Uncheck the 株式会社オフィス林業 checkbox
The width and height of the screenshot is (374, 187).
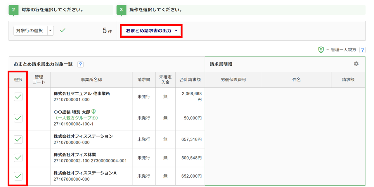(18, 158)
